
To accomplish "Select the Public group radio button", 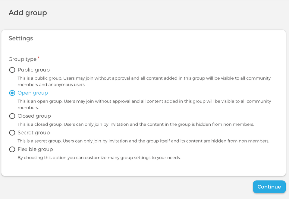I will [12, 70].
